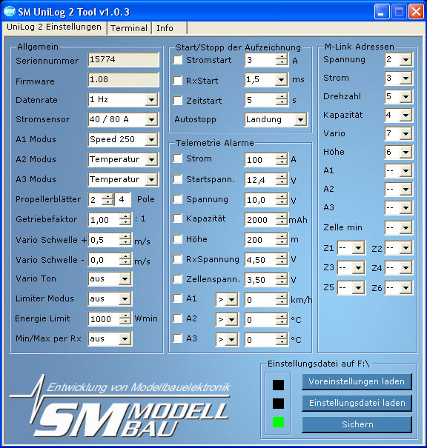The height and width of the screenshot is (448, 427).
Task: Open the Vario Ton dropdown
Action: tap(125, 279)
